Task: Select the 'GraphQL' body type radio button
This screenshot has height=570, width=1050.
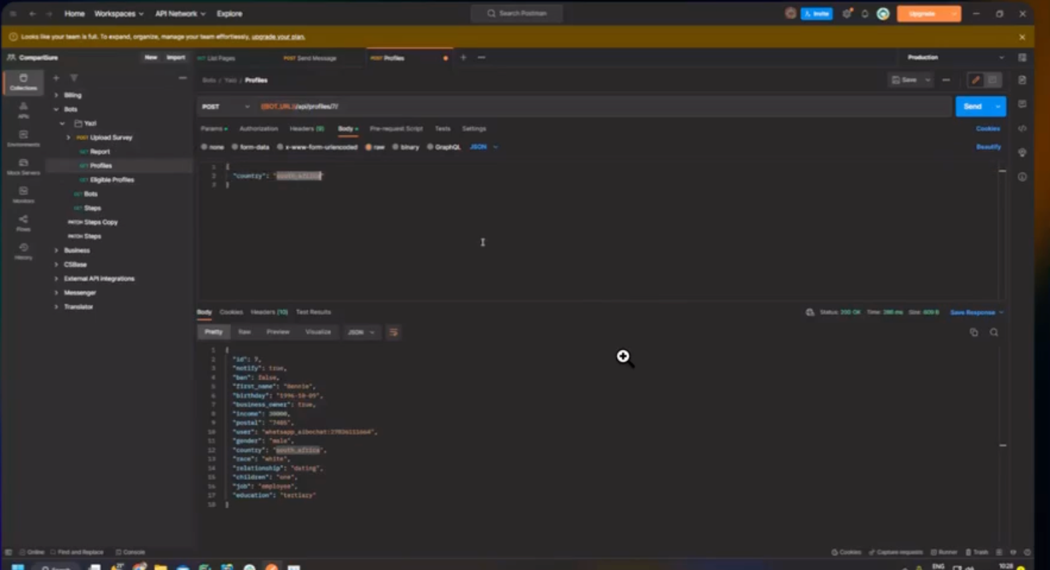Action: point(430,147)
